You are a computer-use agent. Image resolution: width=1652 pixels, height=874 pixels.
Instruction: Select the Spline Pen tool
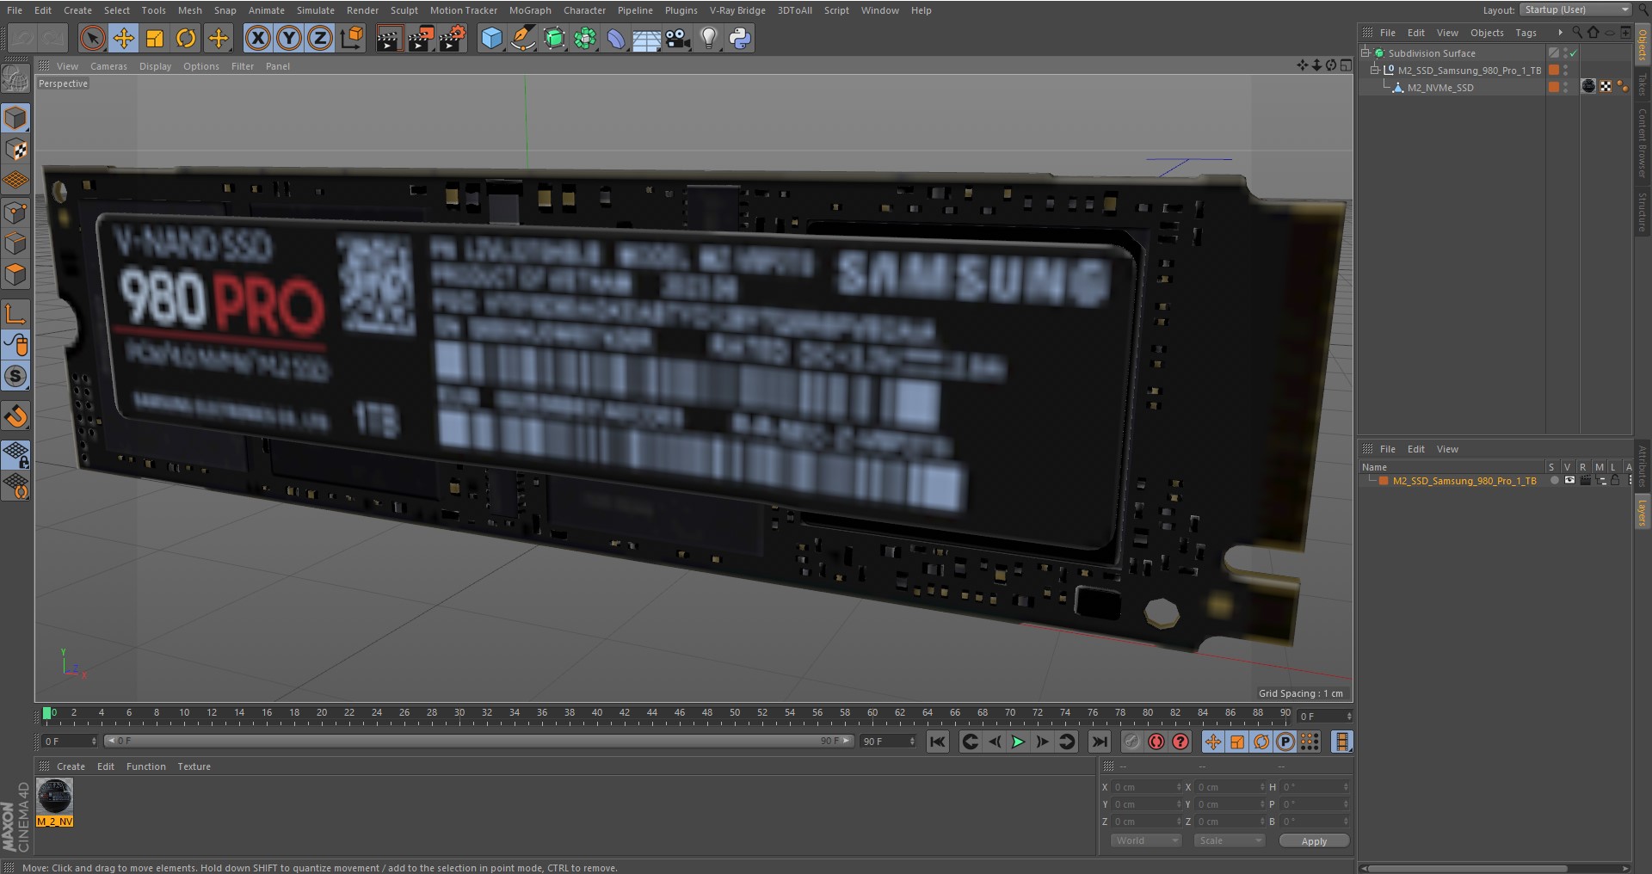click(x=522, y=38)
